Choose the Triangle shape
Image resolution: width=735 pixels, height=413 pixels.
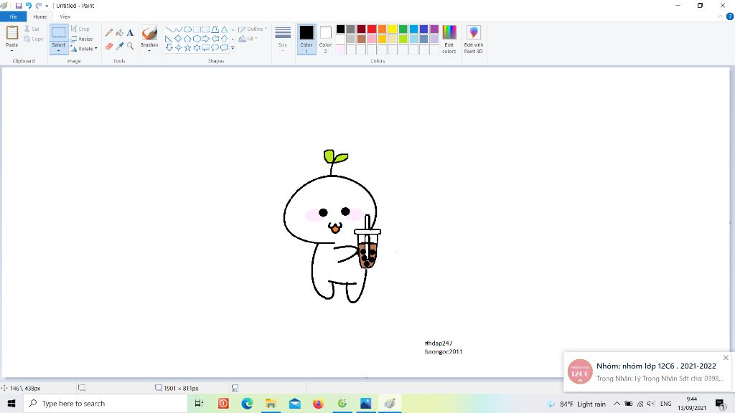pos(225,29)
